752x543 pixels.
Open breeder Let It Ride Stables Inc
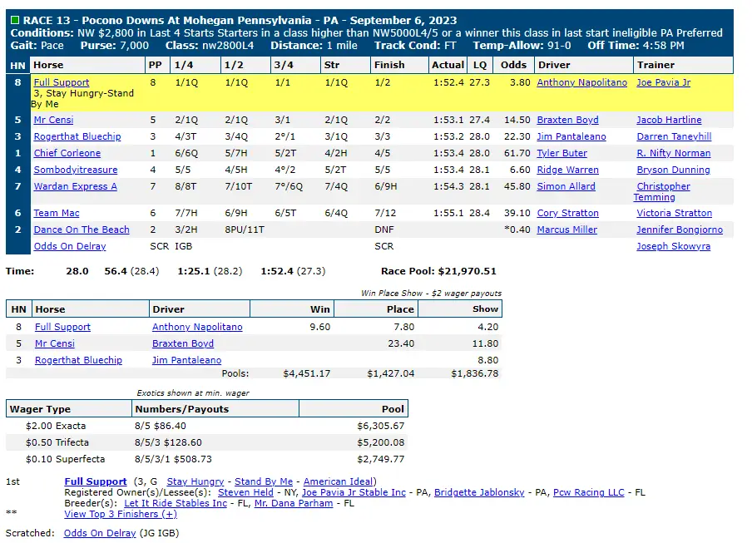(176, 503)
